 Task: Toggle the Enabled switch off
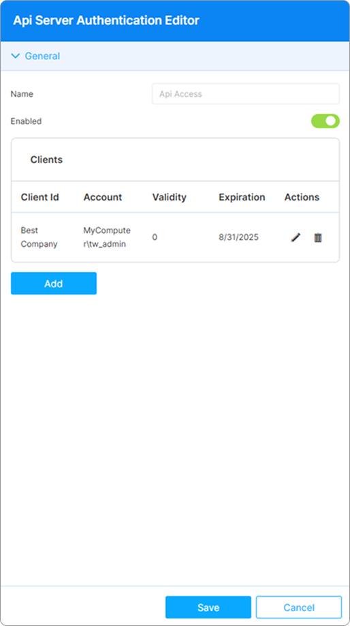[325, 121]
